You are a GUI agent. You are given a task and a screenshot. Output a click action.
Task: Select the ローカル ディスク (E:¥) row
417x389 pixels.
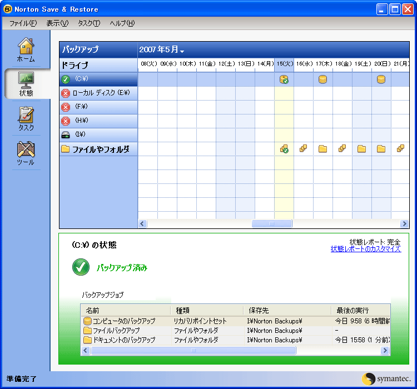(x=98, y=93)
